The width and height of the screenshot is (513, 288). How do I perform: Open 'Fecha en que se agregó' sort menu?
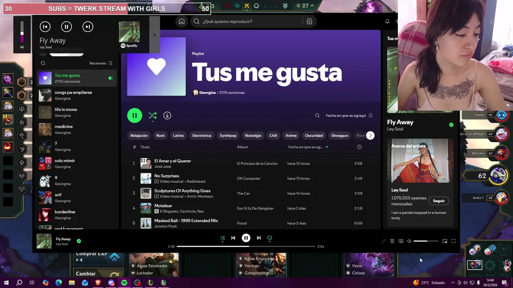(x=349, y=116)
